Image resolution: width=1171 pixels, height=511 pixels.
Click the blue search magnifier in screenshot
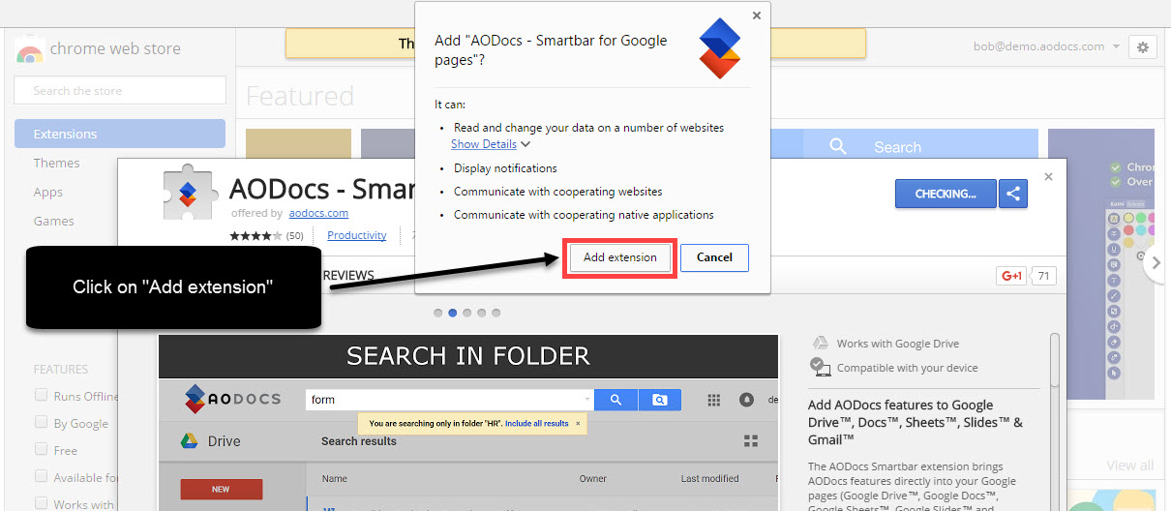(615, 400)
